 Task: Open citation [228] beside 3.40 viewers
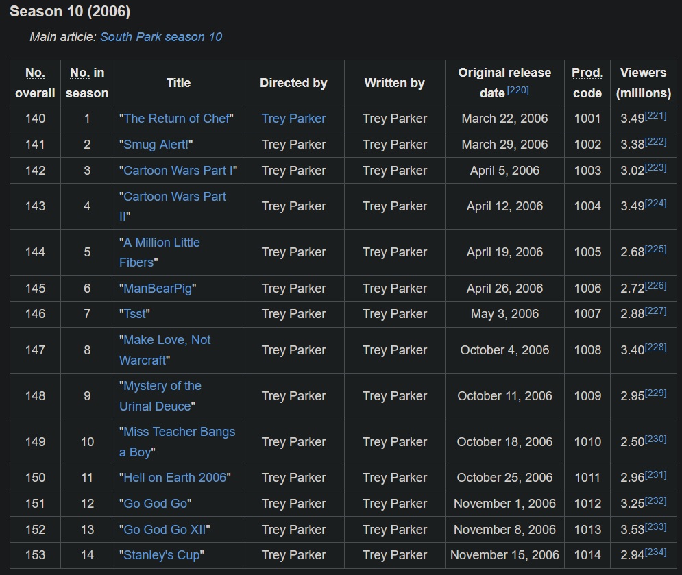coord(656,347)
